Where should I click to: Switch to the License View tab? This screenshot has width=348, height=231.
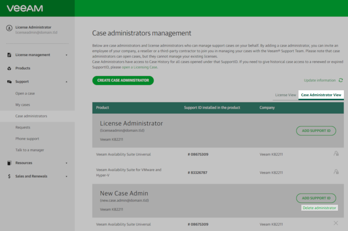(x=286, y=95)
